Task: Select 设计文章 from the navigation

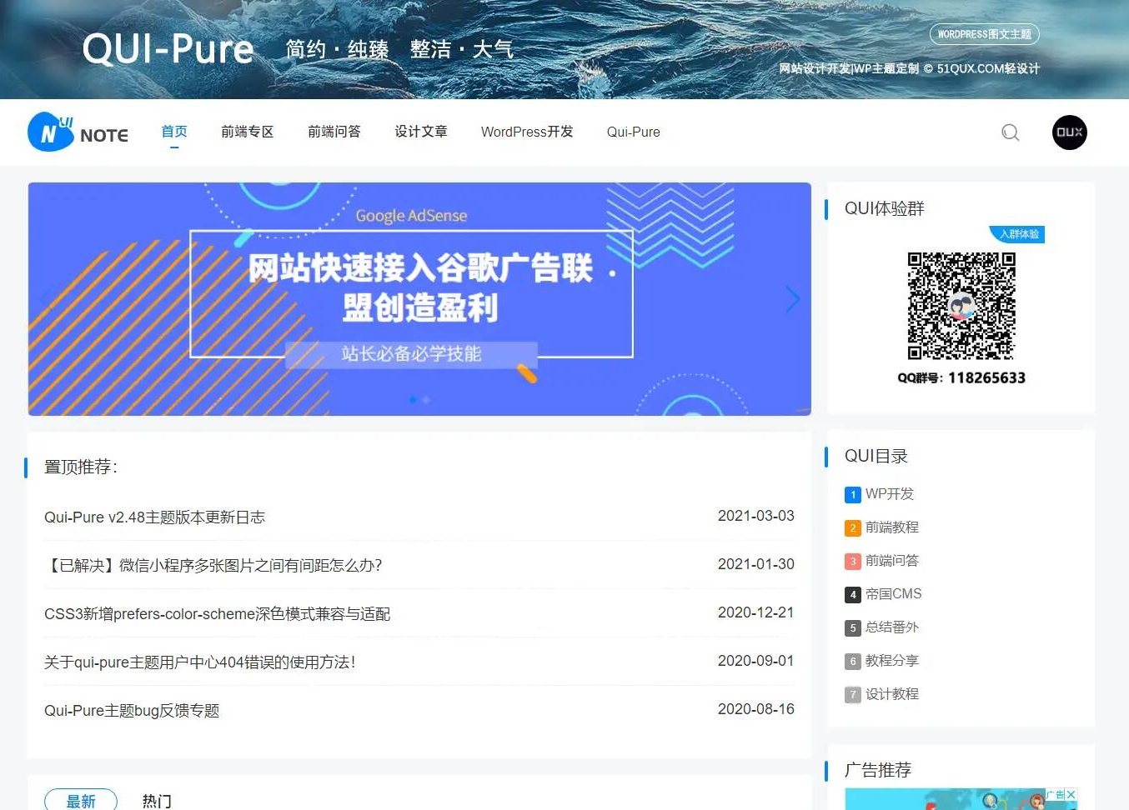Action: coord(420,132)
